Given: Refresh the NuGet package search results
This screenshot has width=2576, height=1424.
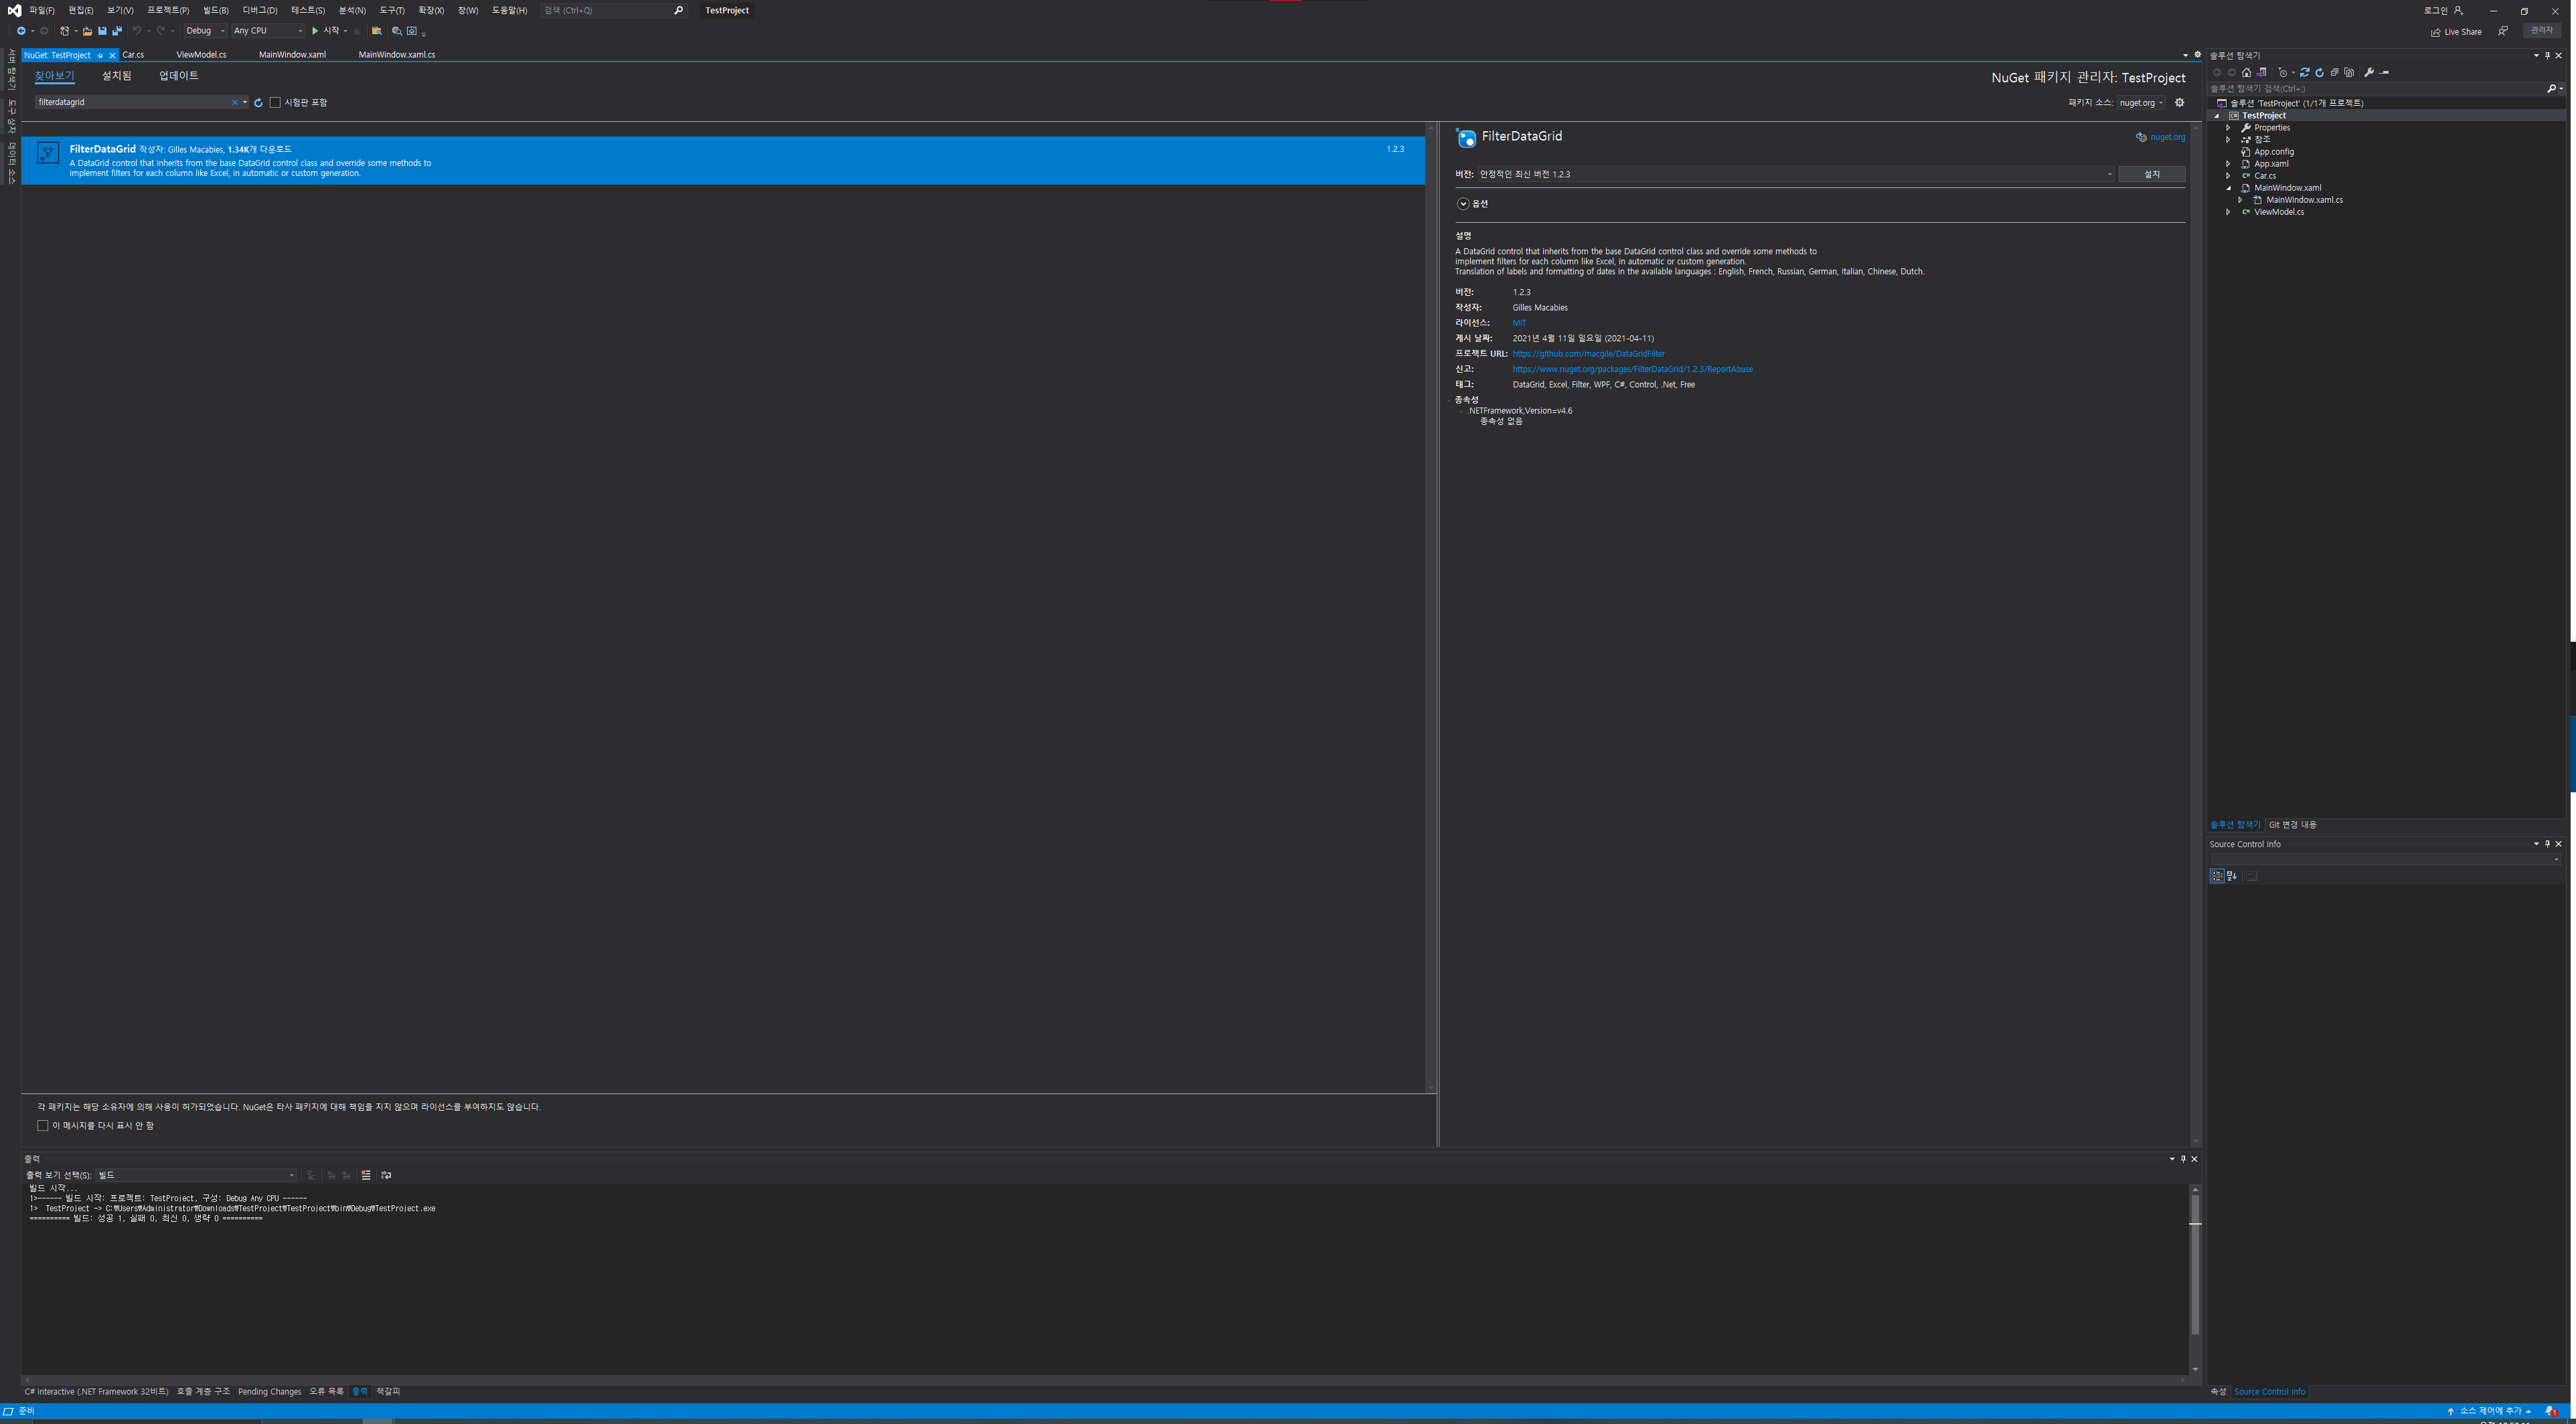Looking at the screenshot, I should 258,102.
